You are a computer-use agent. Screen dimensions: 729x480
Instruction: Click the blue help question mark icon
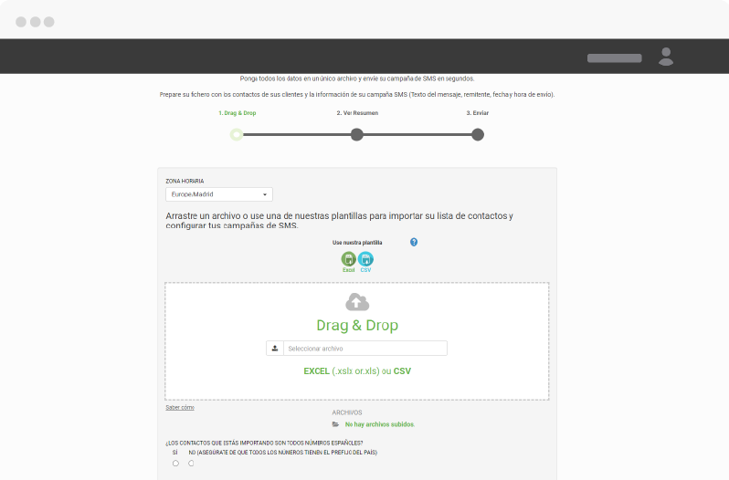click(414, 242)
